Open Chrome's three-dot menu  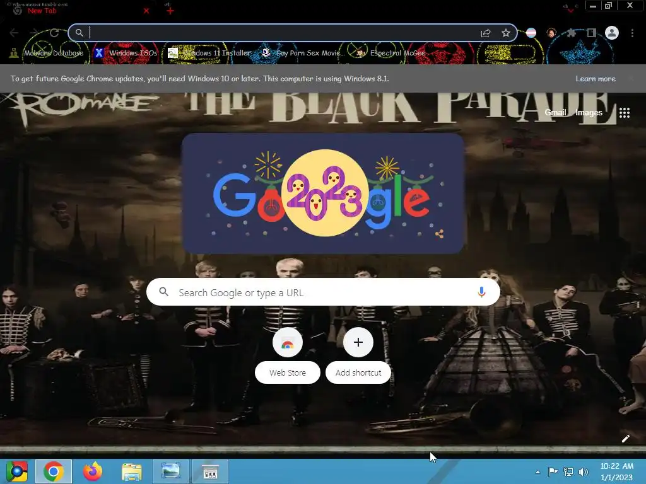pos(632,33)
